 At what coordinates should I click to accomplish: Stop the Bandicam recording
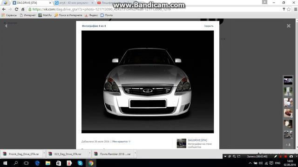click(285, 156)
